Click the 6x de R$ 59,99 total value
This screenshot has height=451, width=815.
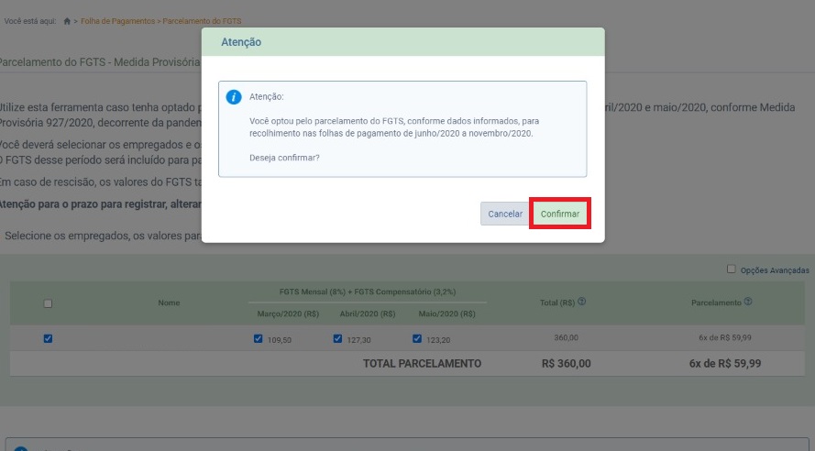pyautogui.click(x=724, y=363)
